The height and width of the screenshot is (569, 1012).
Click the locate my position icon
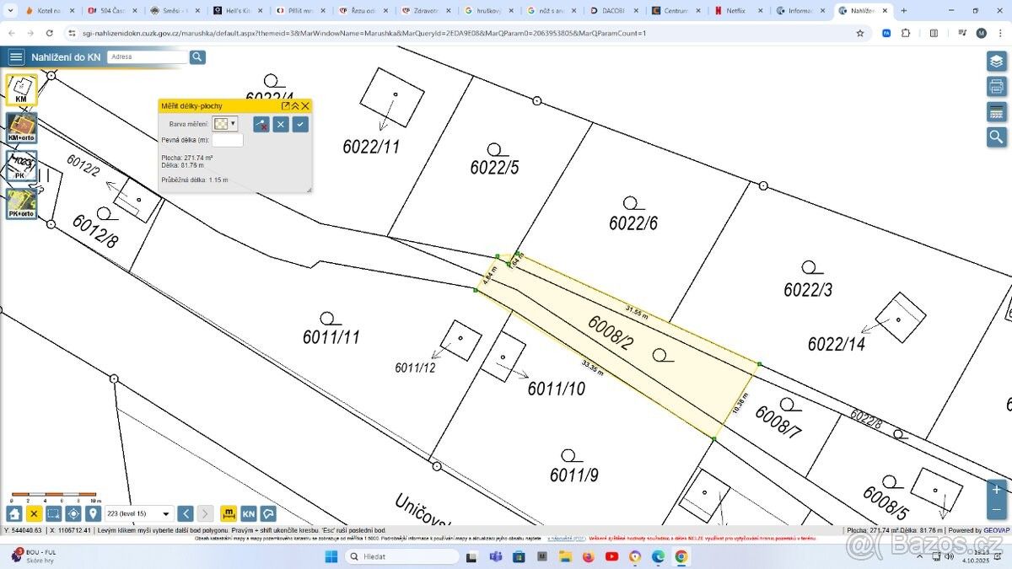[x=73, y=513]
